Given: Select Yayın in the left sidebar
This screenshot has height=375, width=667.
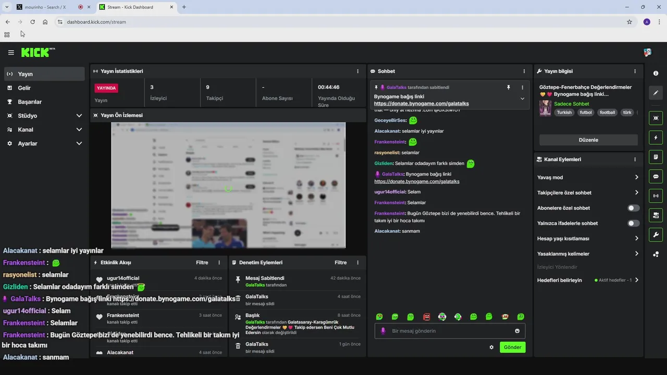Looking at the screenshot, I should [44, 74].
